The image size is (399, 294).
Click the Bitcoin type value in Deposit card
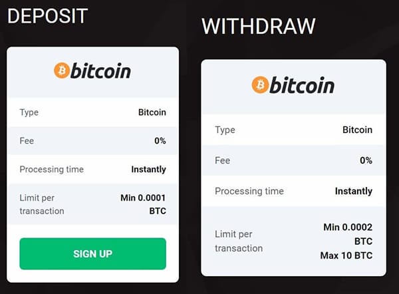(x=152, y=112)
